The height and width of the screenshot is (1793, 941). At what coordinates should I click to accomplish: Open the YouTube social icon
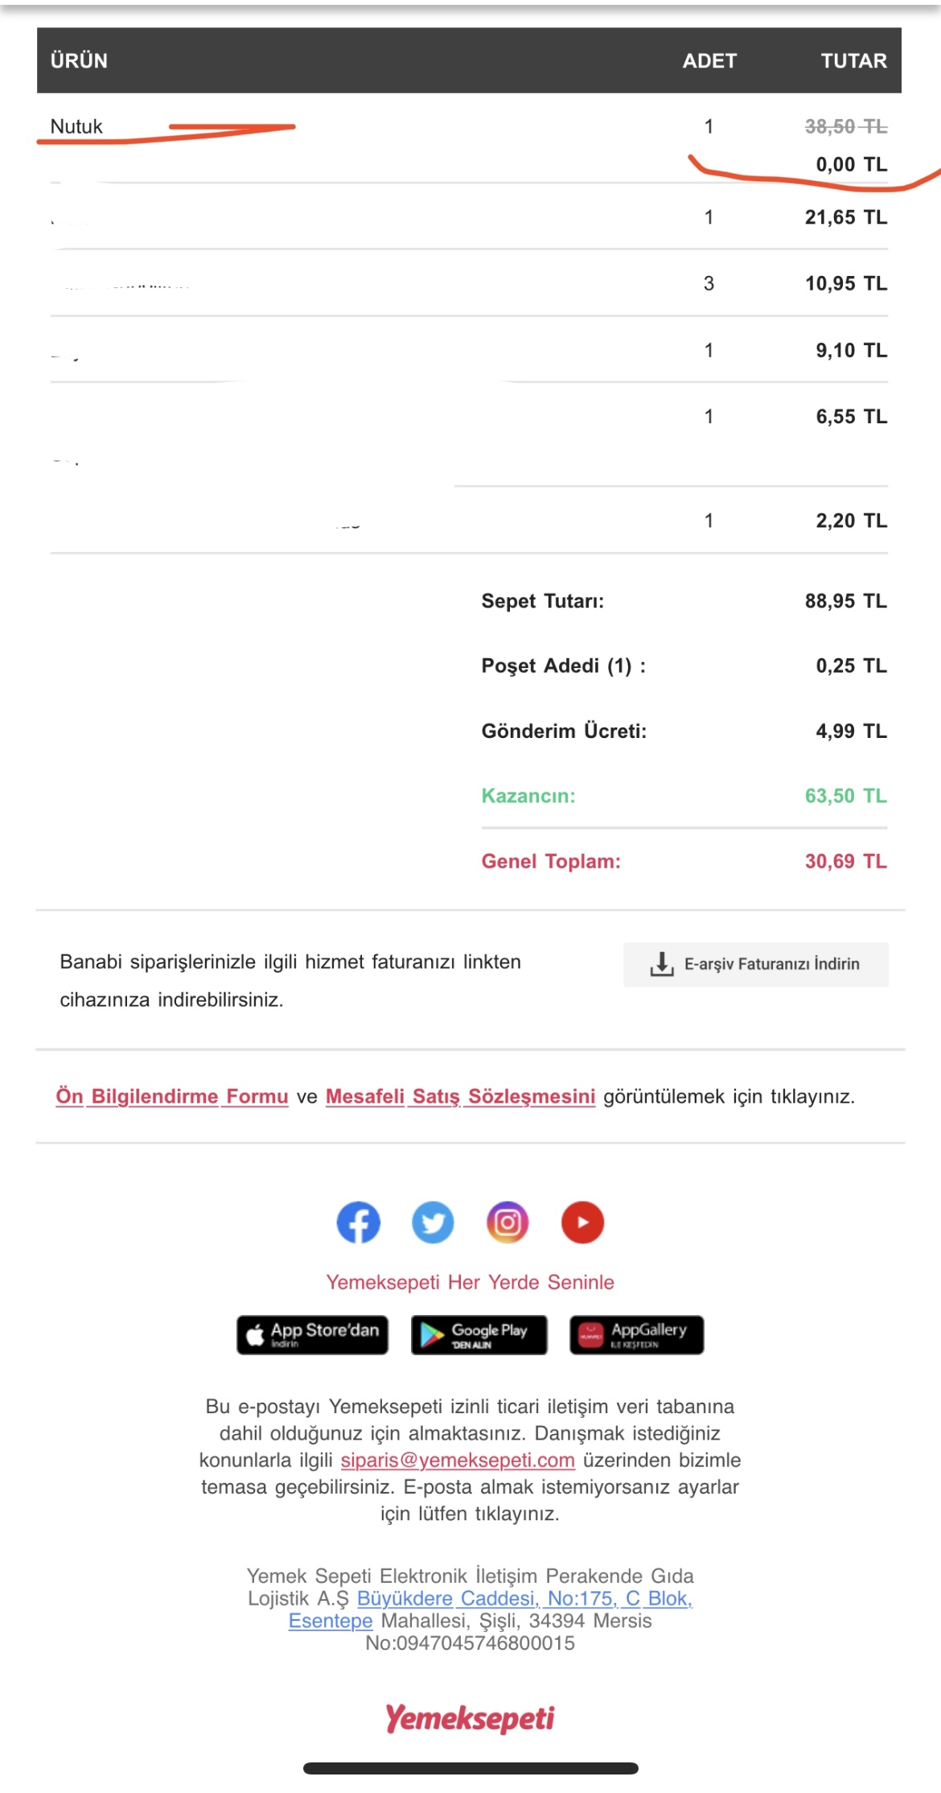point(582,1222)
